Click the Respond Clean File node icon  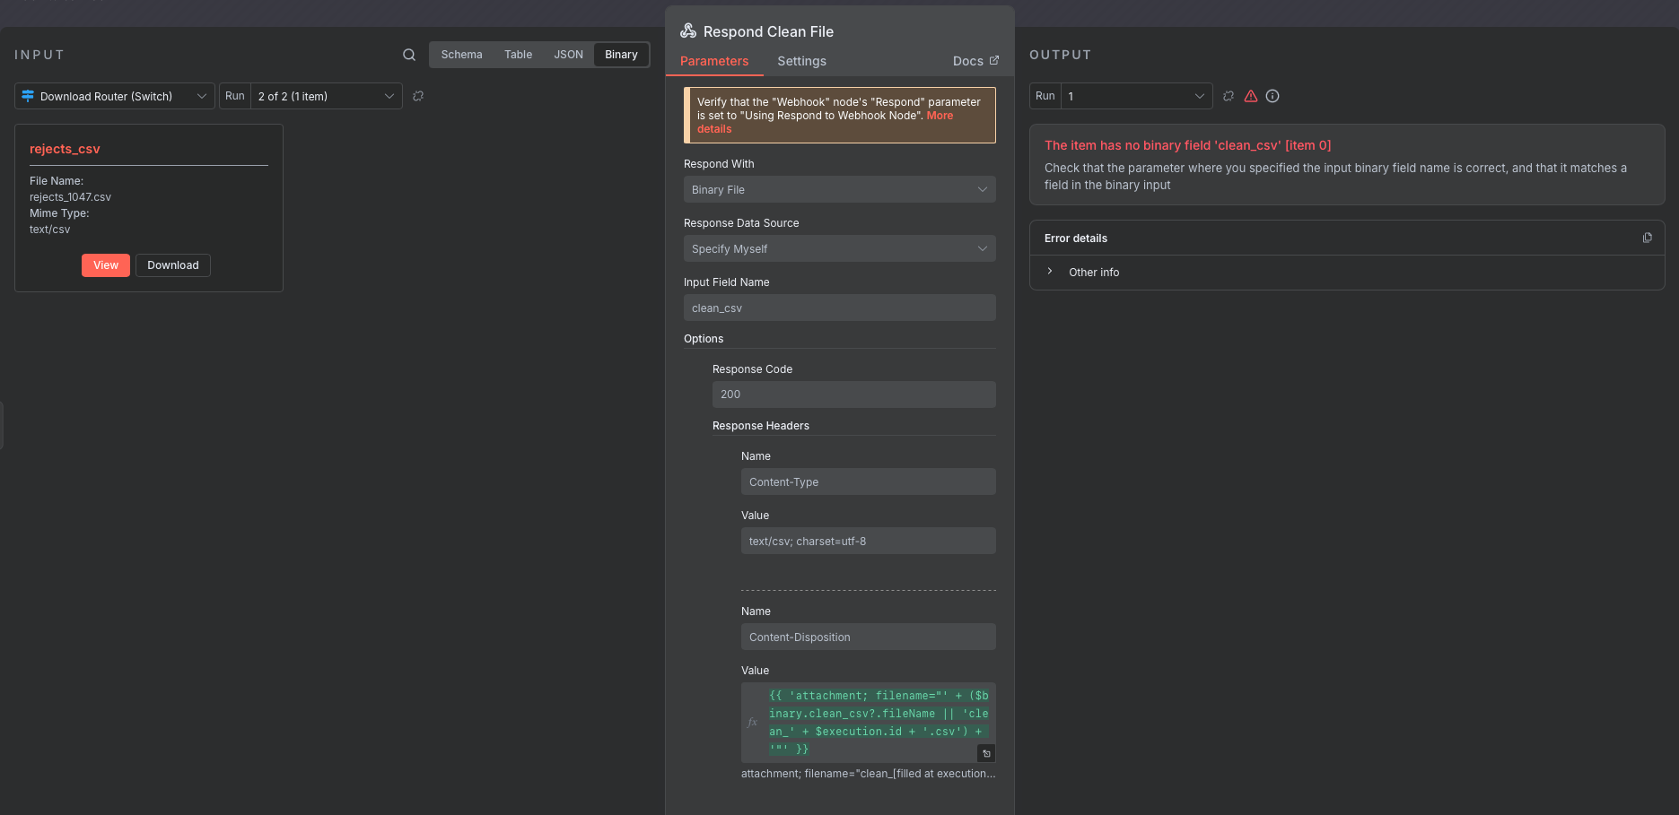click(688, 31)
